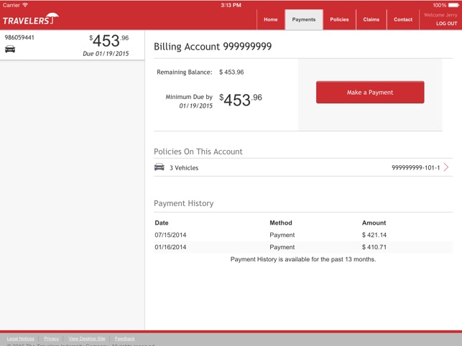
Task: Select the 07/15/2014 payment history row
Action: click(x=303, y=235)
